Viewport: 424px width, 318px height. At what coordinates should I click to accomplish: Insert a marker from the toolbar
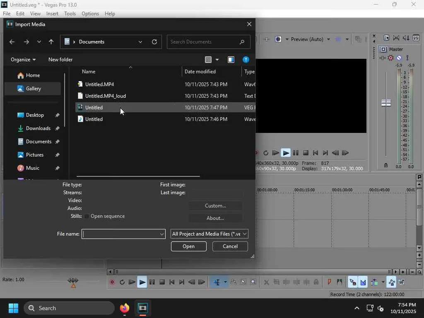329,282
